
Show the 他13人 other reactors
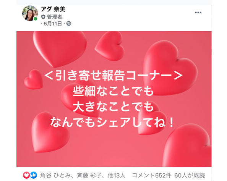tap(116, 175)
